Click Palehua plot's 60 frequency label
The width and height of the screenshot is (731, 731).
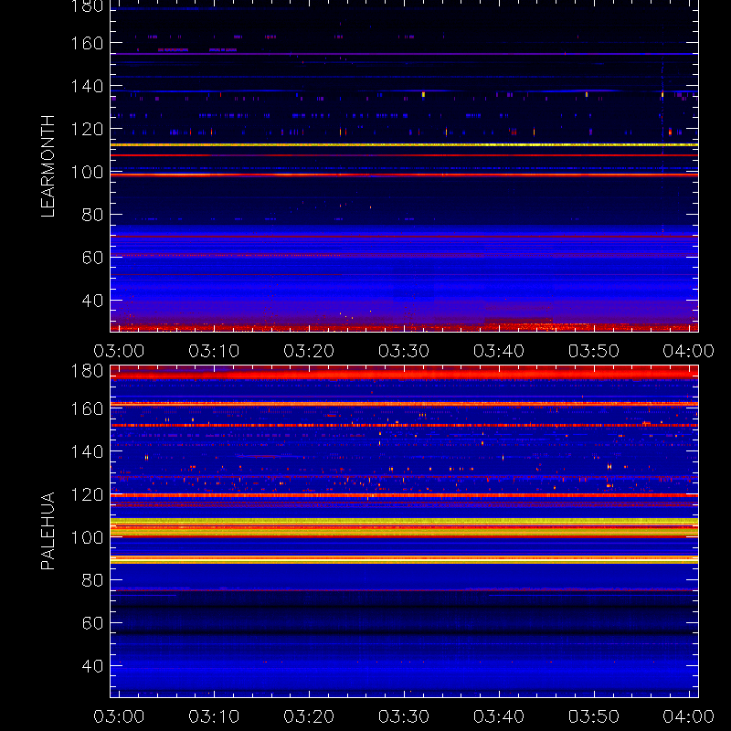click(x=92, y=623)
